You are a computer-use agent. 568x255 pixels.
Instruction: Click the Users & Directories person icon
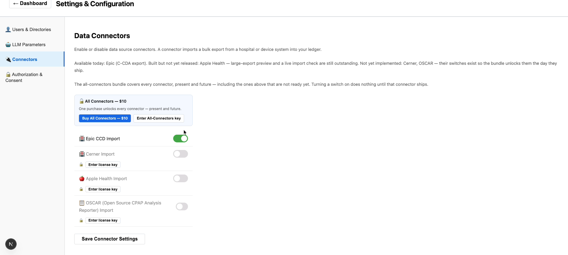tap(8, 30)
